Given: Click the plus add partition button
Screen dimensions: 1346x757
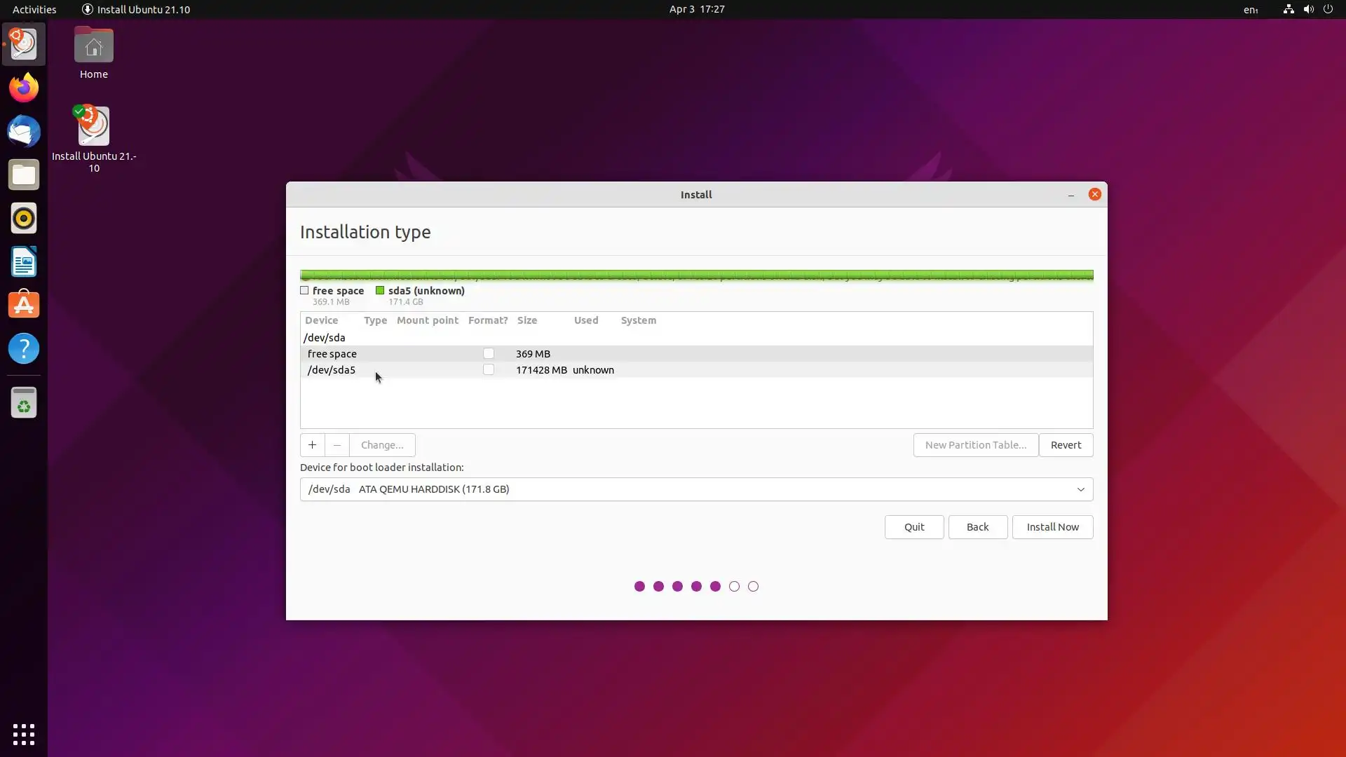Looking at the screenshot, I should [x=312, y=445].
